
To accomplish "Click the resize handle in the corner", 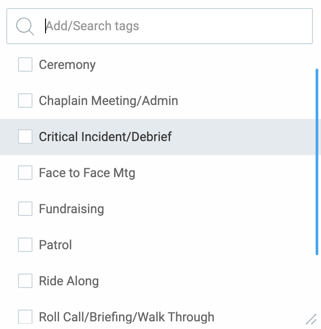I will [x=311, y=319].
